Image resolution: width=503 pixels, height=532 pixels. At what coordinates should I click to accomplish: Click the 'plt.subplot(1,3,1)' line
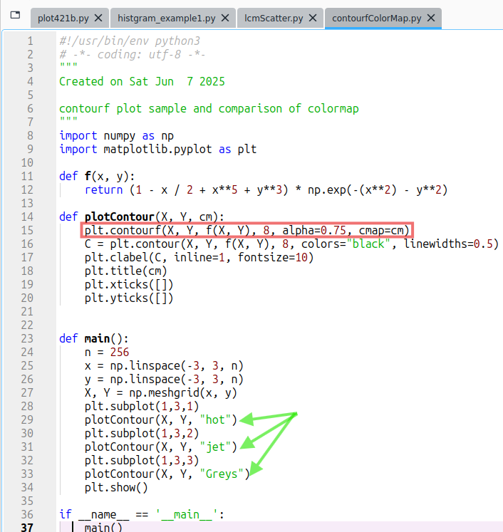(142, 407)
